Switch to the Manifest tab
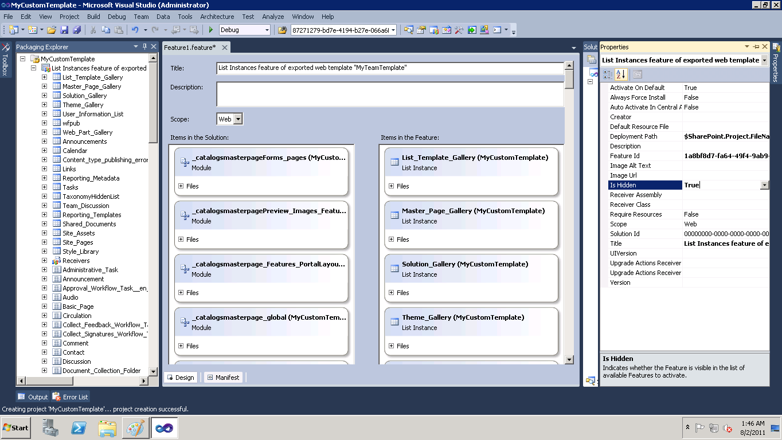The width and height of the screenshot is (782, 440). click(x=224, y=378)
